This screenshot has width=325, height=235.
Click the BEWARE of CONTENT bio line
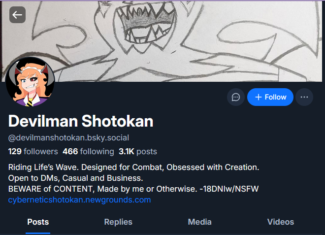click(133, 189)
